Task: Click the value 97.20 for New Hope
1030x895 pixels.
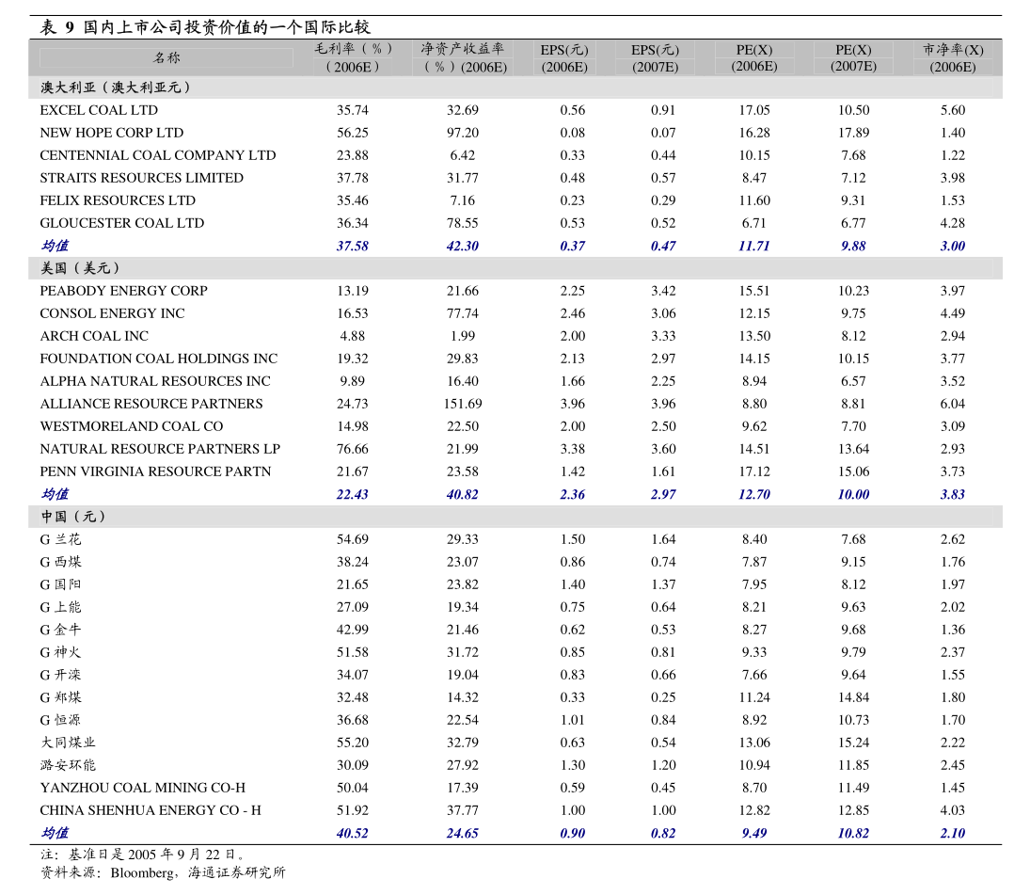Action: click(463, 133)
